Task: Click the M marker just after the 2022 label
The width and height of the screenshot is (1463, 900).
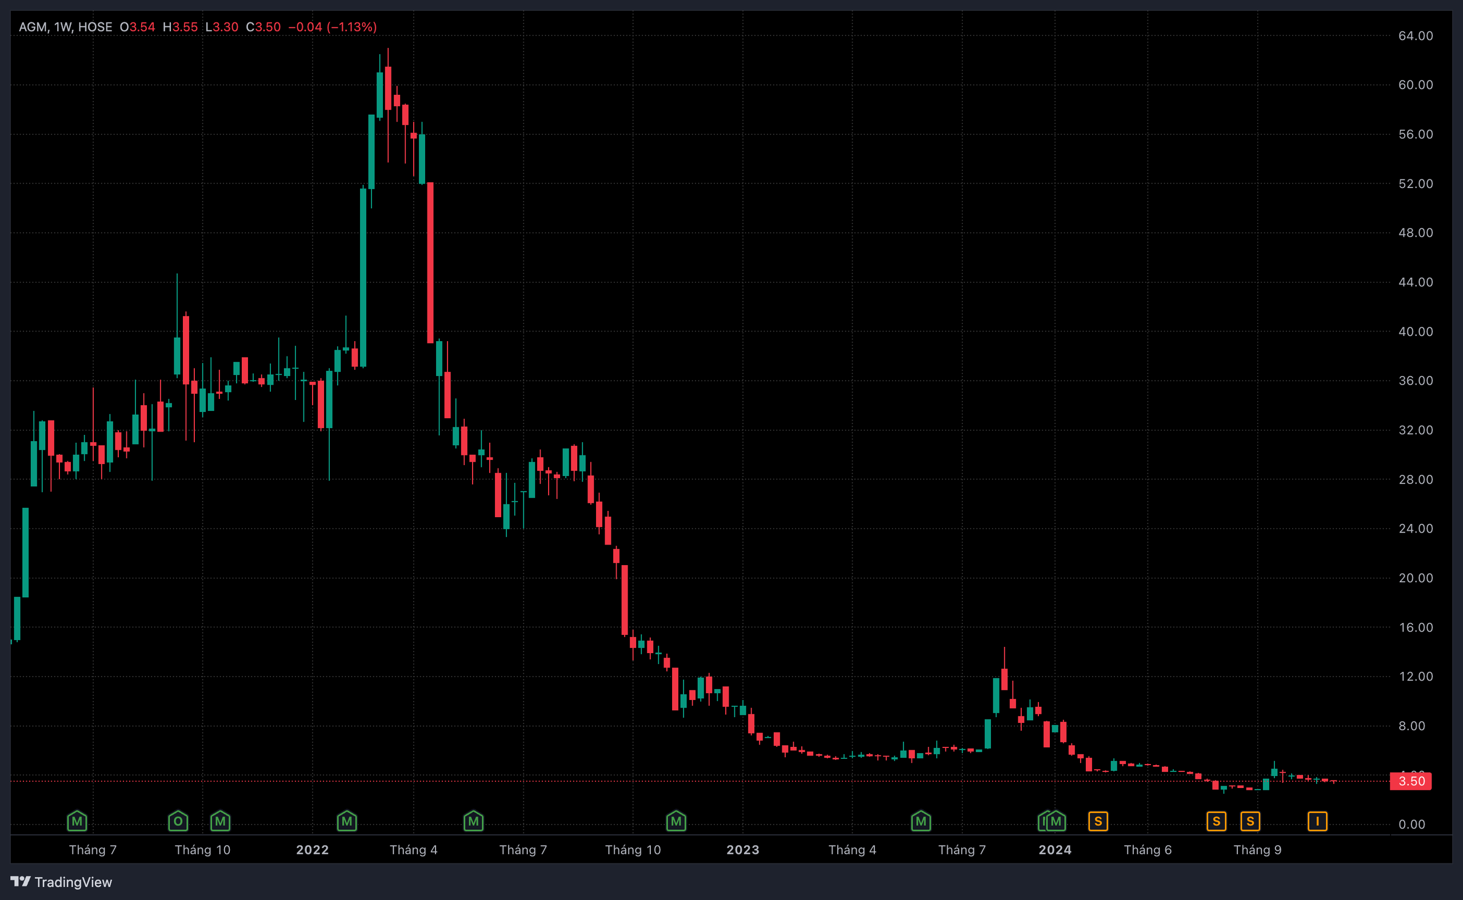Action: tap(347, 822)
